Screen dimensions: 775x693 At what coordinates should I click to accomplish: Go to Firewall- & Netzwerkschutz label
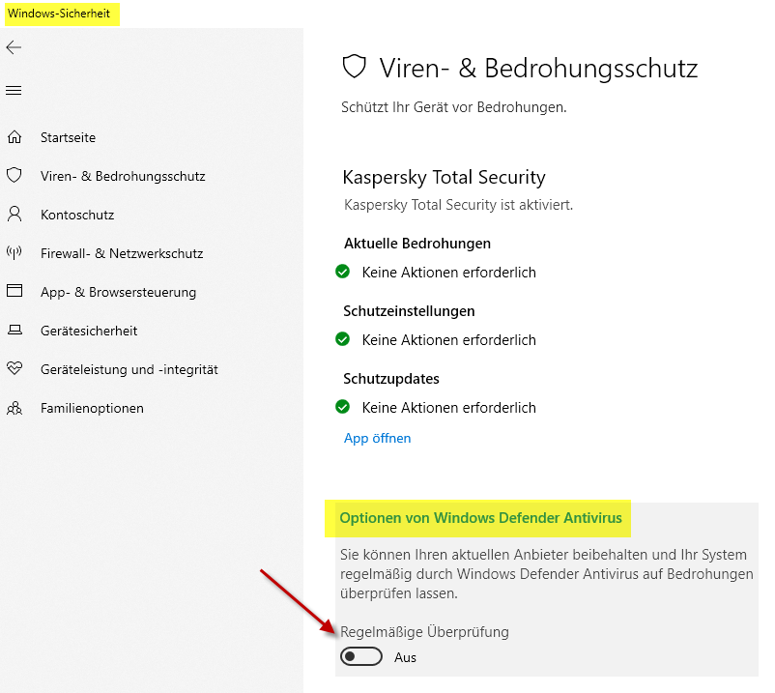[122, 253]
